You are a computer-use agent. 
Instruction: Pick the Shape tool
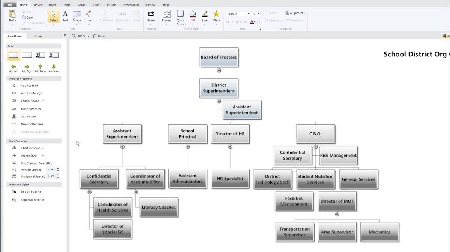pos(77,16)
